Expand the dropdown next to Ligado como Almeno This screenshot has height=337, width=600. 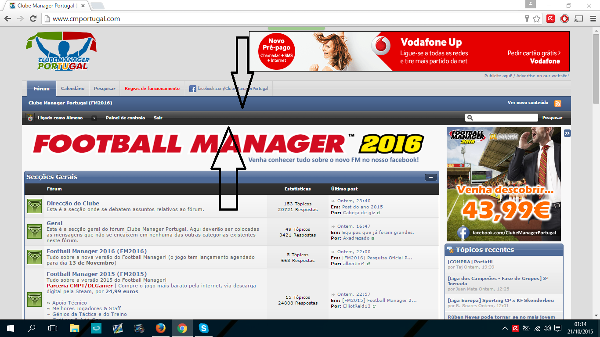coord(94,118)
